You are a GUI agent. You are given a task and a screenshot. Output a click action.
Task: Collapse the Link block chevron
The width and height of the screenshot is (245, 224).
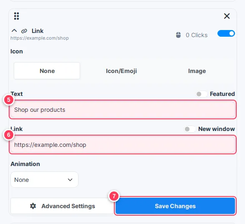(x=14, y=30)
